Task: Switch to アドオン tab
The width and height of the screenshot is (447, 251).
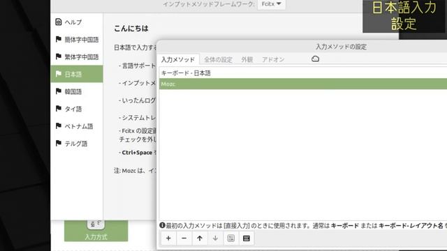Action: point(273,59)
